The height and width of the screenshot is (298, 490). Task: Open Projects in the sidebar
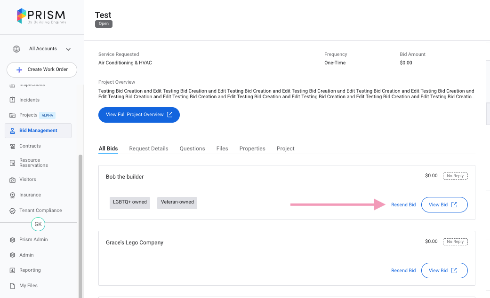click(28, 115)
